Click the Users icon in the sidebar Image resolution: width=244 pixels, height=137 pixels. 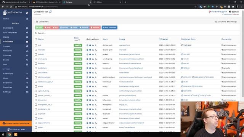[x=27, y=78]
